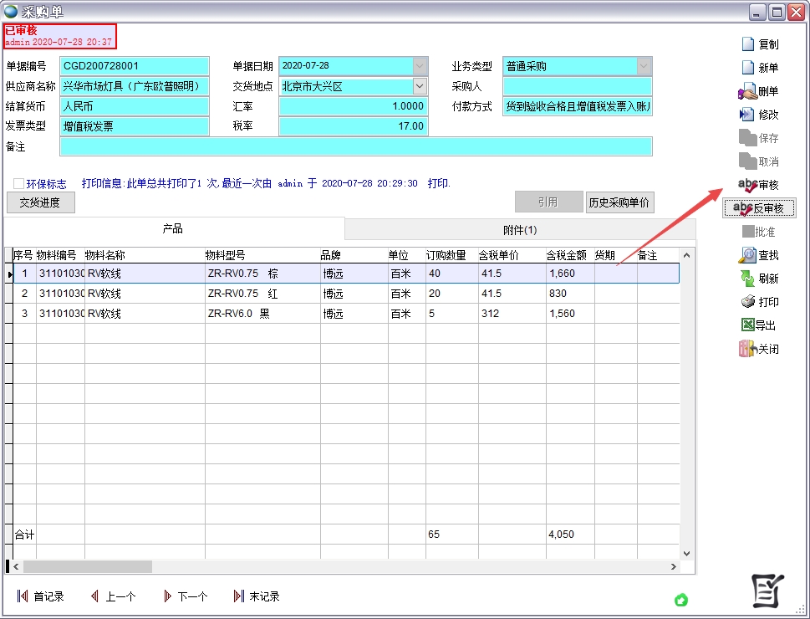Image resolution: width=810 pixels, height=619 pixels.
Task: Select the 产品 tab
Action: [x=173, y=228]
